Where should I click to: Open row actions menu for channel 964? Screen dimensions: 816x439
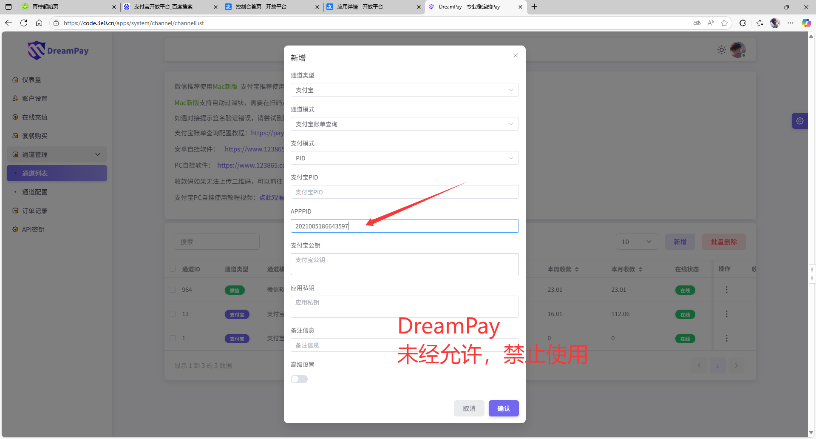[726, 290]
